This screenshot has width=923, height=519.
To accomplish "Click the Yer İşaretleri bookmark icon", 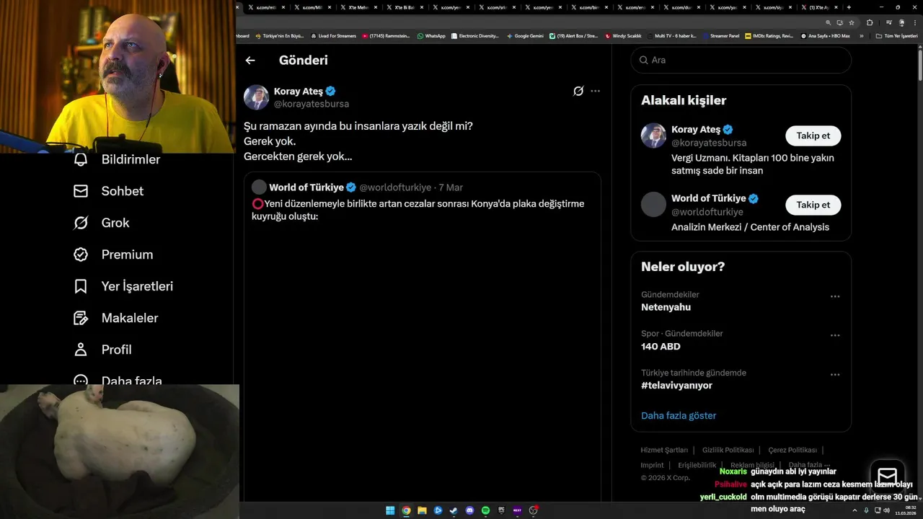I will pyautogui.click(x=81, y=286).
